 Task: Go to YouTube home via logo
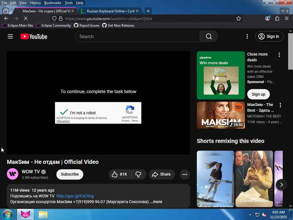(34, 36)
